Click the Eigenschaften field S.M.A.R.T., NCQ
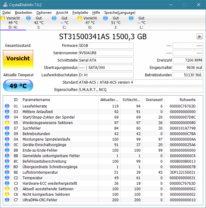This screenshot has width=206, height=208. pyautogui.click(x=141, y=90)
